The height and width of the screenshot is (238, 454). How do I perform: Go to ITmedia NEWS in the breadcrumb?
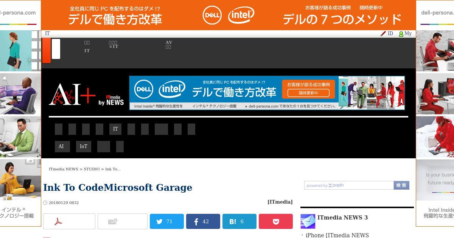click(x=63, y=169)
